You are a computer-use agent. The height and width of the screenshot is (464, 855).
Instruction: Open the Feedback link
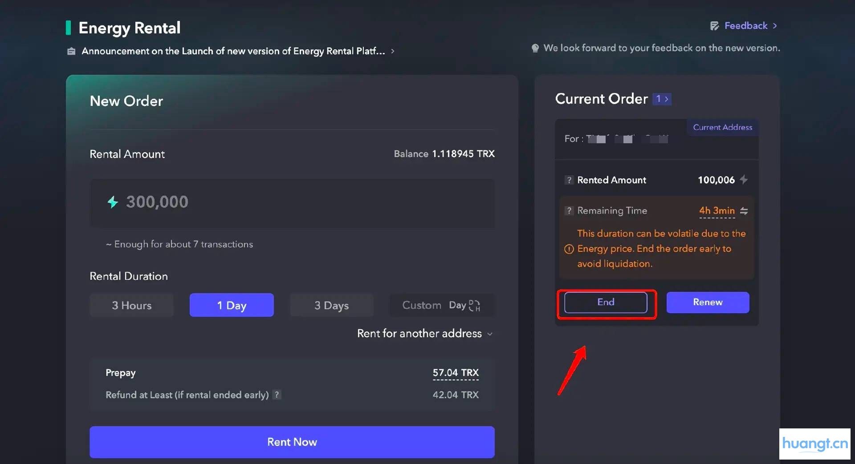coord(745,26)
